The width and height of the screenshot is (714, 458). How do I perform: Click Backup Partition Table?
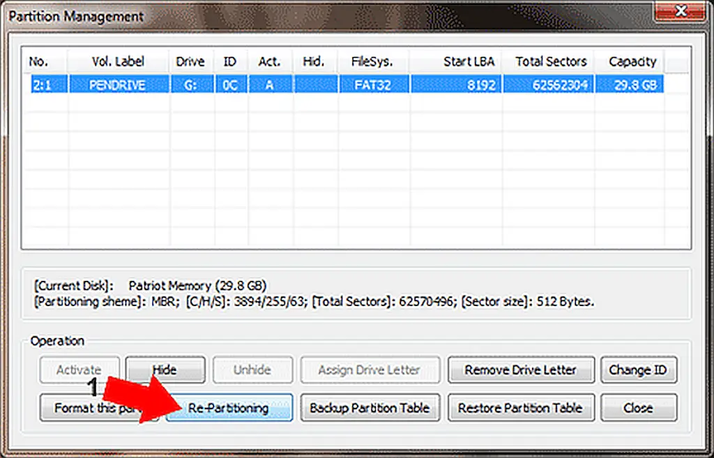tap(370, 408)
